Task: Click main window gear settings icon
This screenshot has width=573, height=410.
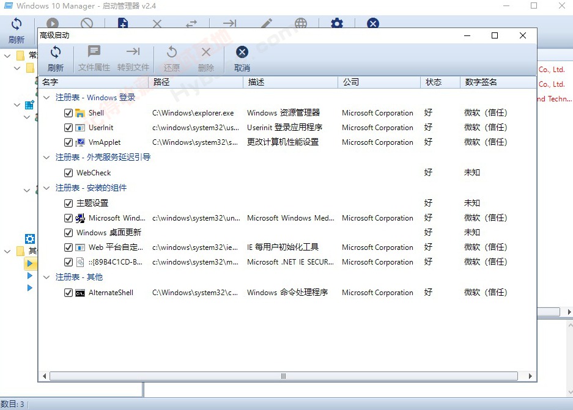Action: (337, 23)
